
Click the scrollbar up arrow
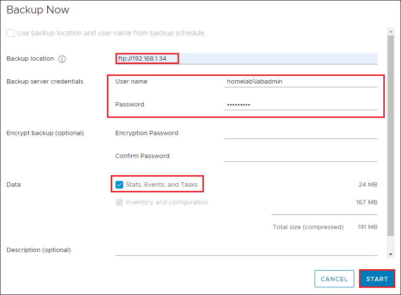[390, 32]
